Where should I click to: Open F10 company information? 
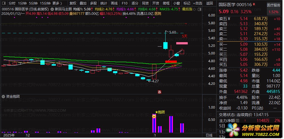pos(124,3)
